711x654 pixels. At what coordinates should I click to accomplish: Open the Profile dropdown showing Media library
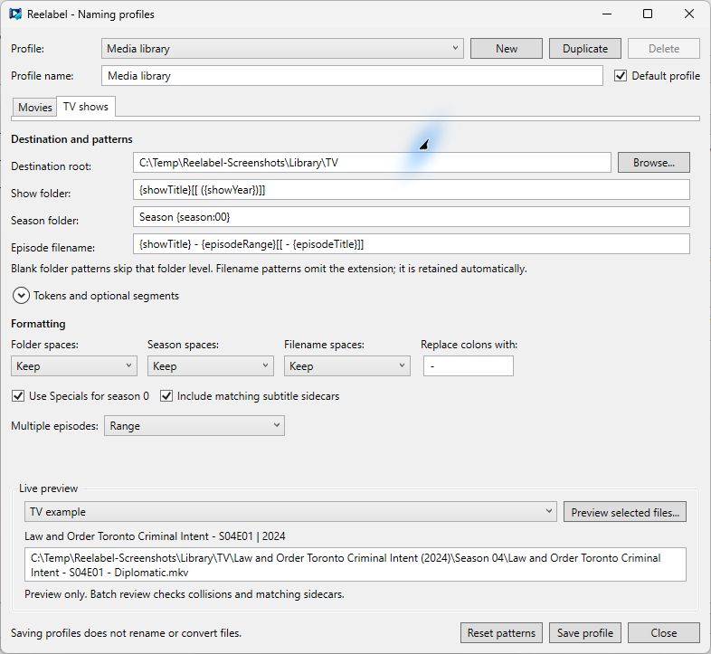tap(282, 49)
